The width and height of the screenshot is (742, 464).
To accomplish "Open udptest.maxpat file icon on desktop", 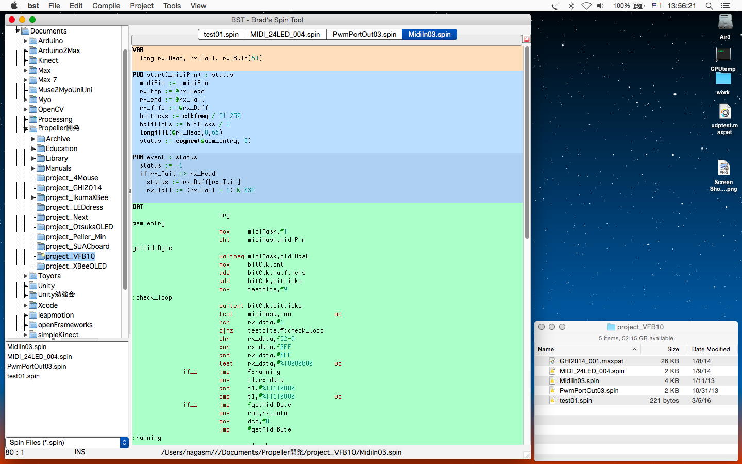I will 724,112.
